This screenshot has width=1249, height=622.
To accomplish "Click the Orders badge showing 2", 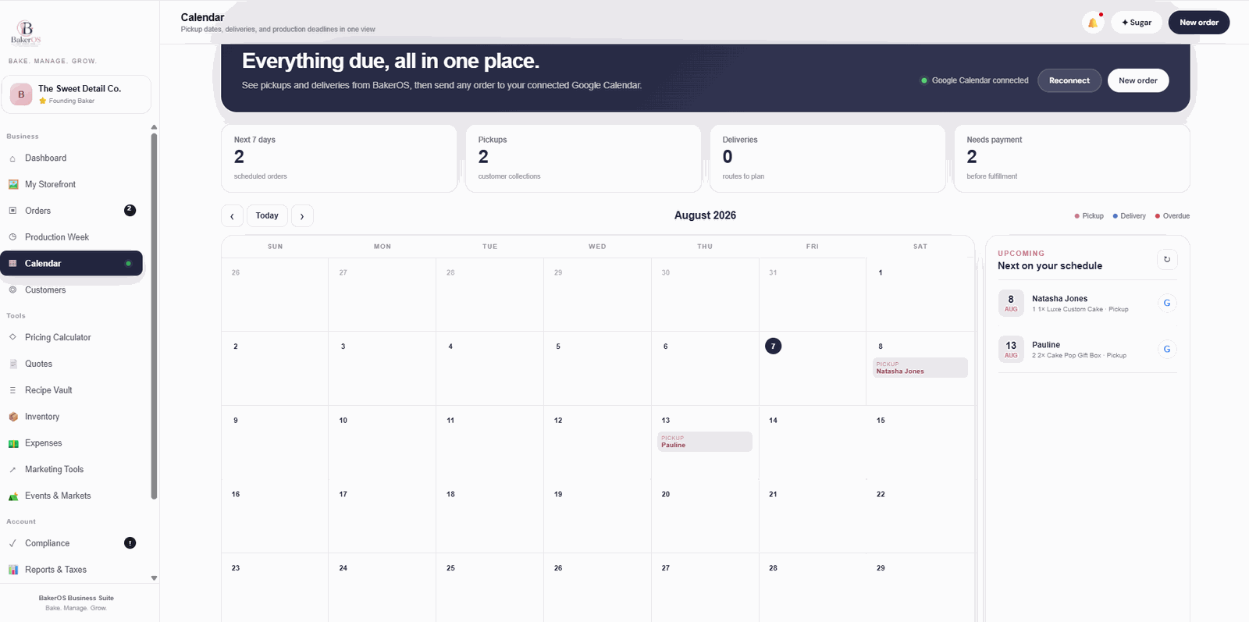I will coord(130,210).
